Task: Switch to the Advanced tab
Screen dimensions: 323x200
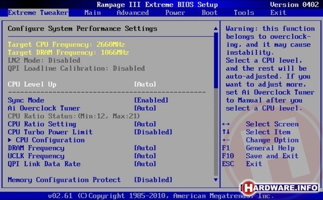Action: (x=132, y=13)
